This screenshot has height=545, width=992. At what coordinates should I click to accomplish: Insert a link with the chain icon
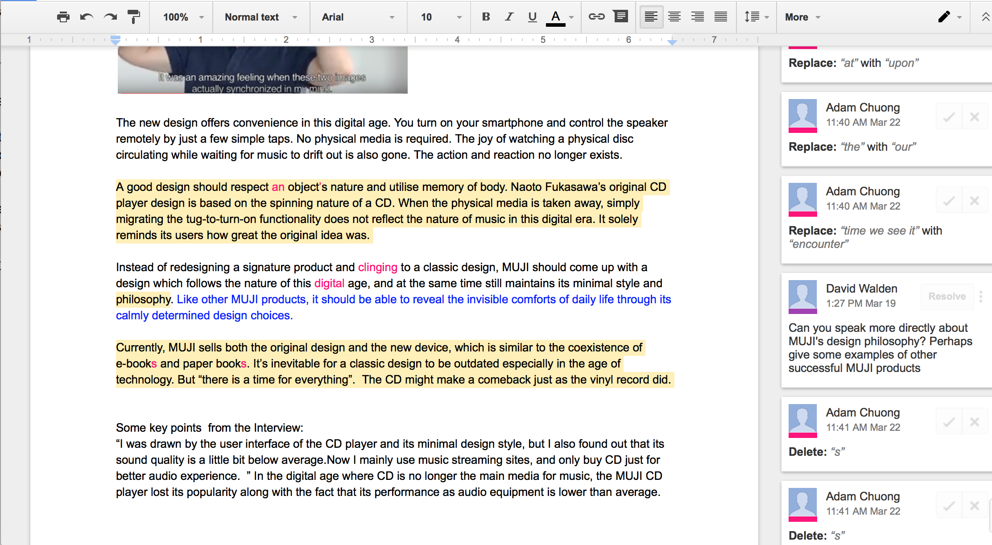[596, 17]
